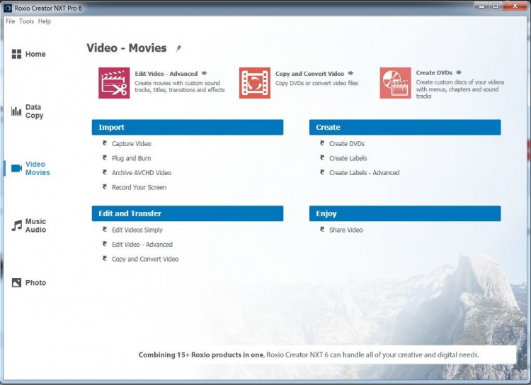Click the Create DVDs disc tile icon
The height and width of the screenshot is (385, 531).
tap(395, 83)
